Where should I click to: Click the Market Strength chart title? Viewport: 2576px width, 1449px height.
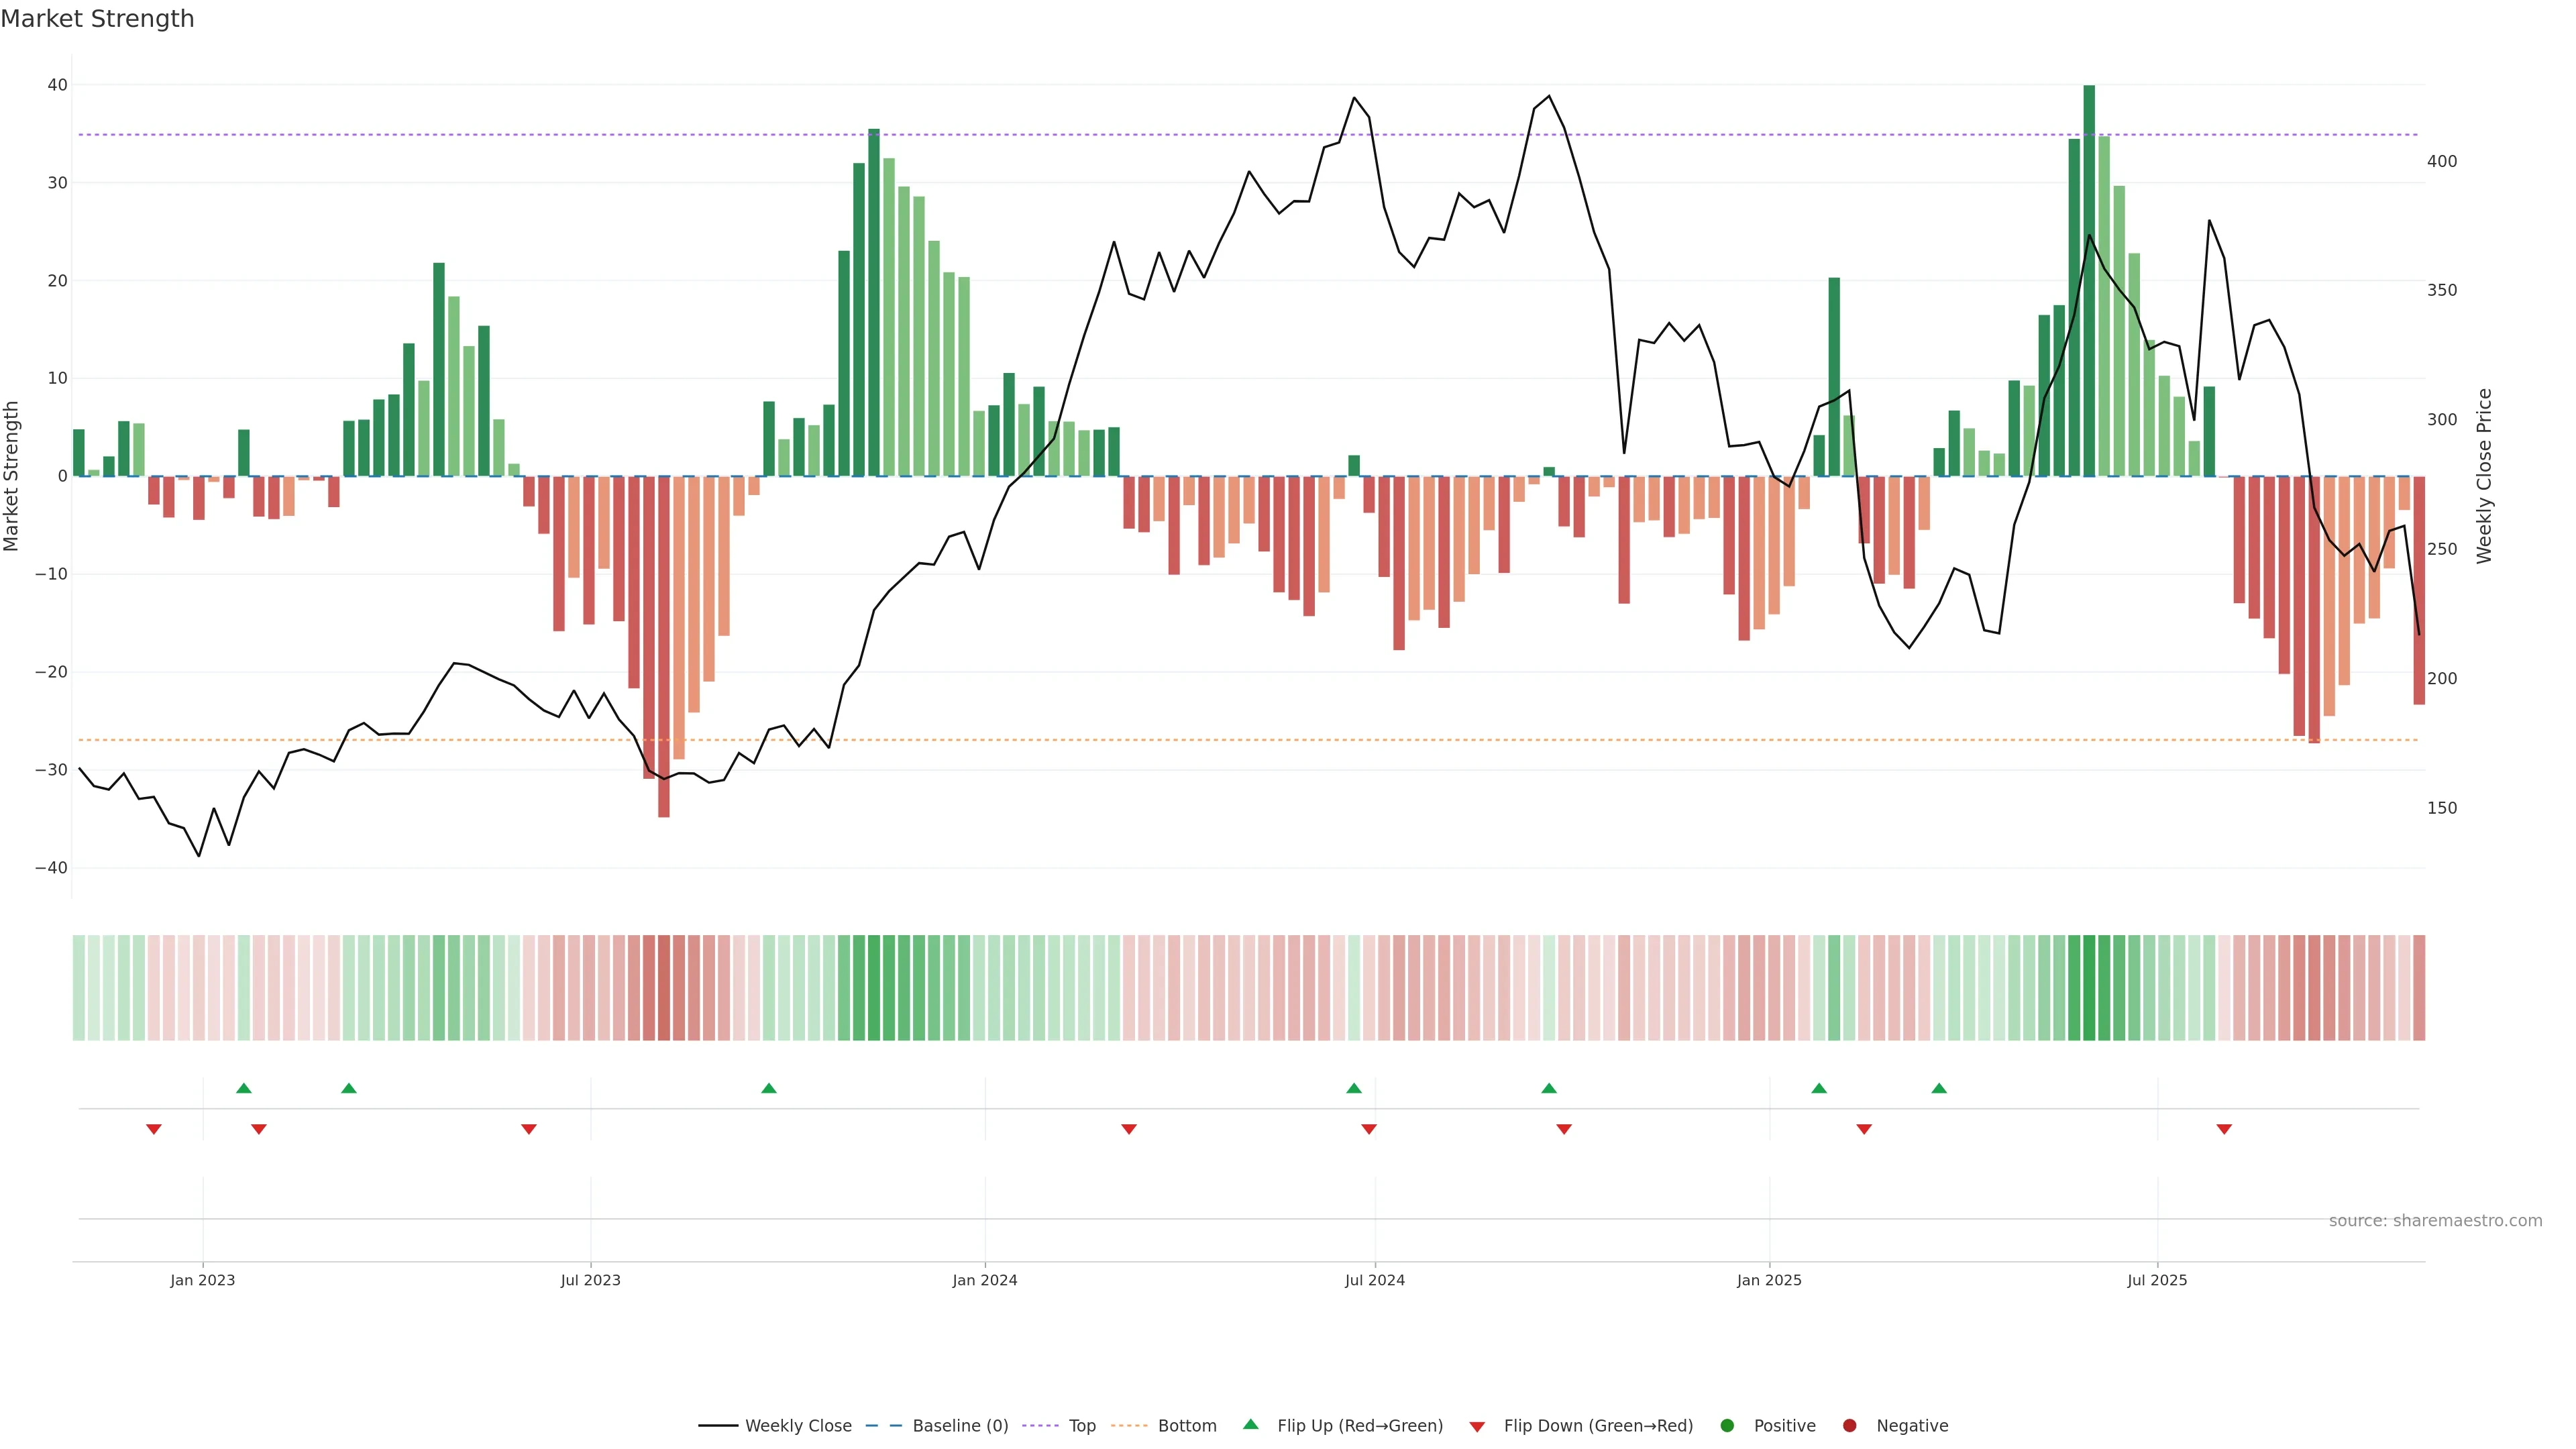tap(97, 19)
